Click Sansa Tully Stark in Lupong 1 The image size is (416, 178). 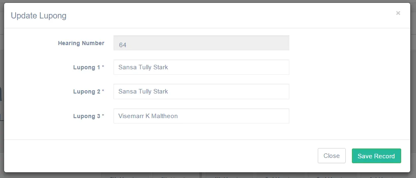(x=143, y=67)
